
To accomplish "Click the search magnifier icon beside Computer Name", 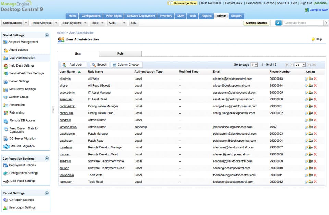I will 278,23.
